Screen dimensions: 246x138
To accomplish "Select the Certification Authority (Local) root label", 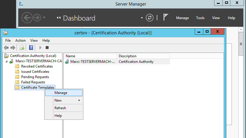I will pos(33,56).
